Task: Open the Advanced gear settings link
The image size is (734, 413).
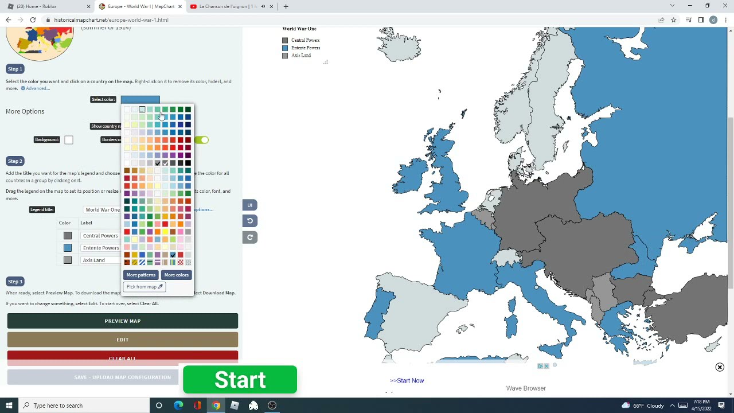Action: pos(36,88)
